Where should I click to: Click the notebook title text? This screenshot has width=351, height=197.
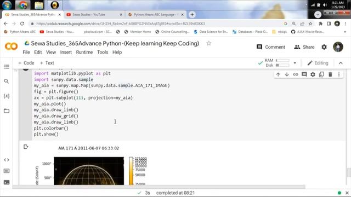click(115, 43)
